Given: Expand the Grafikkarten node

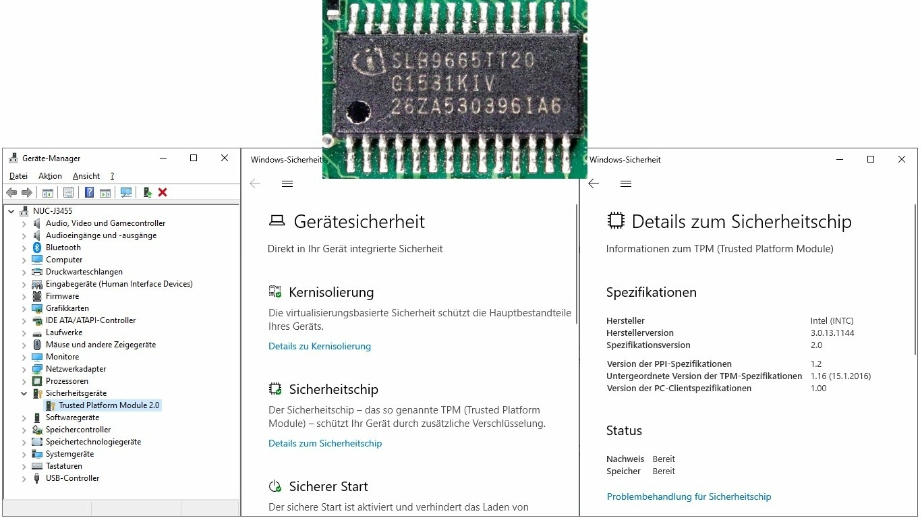Looking at the screenshot, I should (24, 308).
